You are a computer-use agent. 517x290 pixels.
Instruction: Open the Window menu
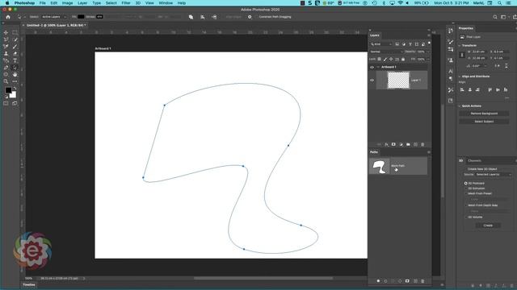coord(166,3)
